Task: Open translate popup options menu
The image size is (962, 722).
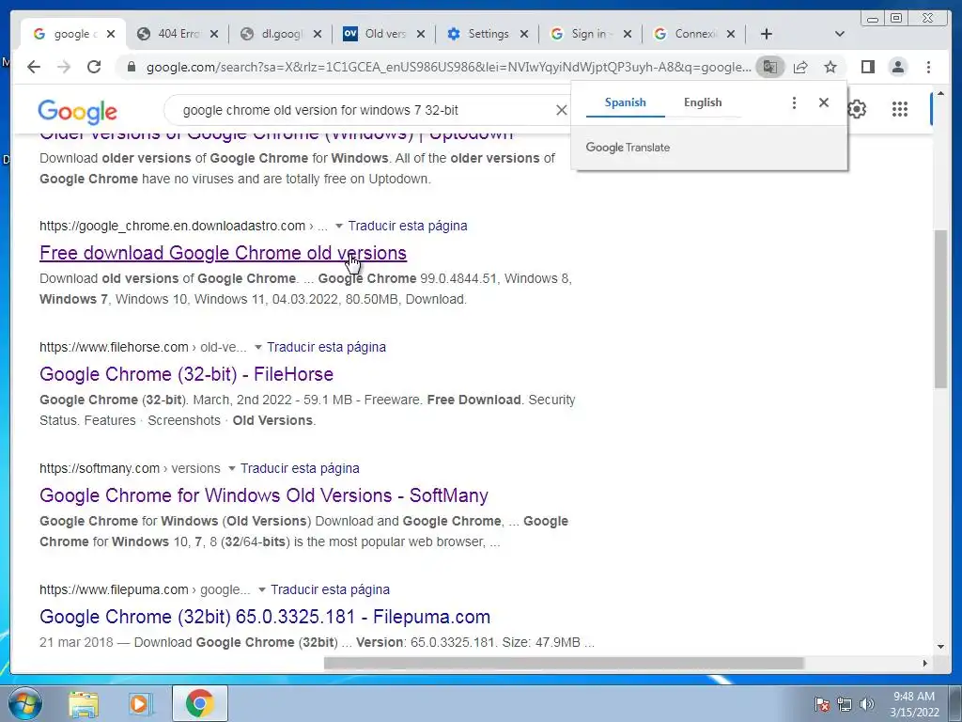Action: pyautogui.click(x=794, y=102)
